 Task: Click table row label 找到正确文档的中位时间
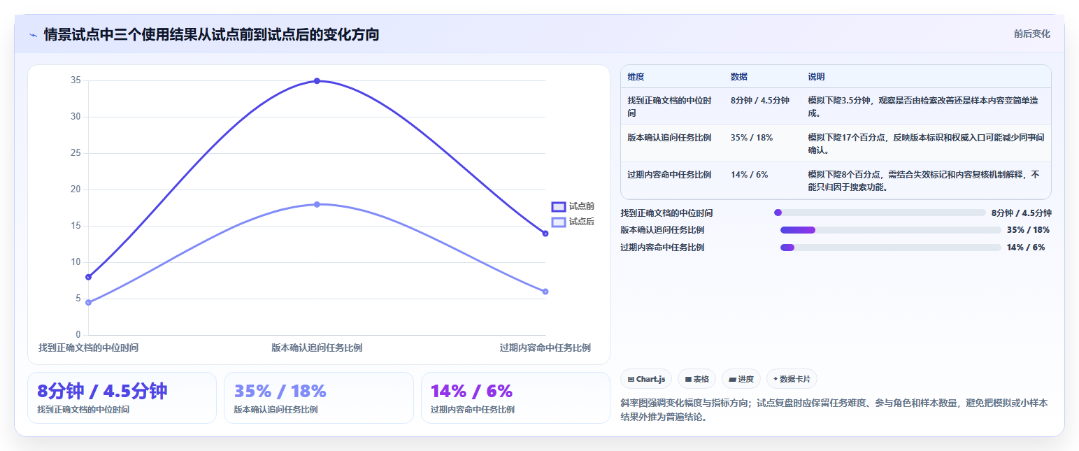(670, 106)
